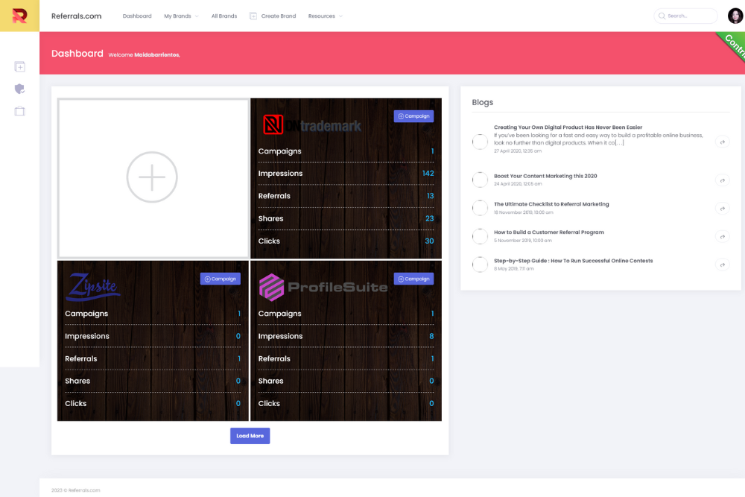The image size is (745, 497).
Task: Click the add-brand sidebar icon
Action: (x=19, y=67)
